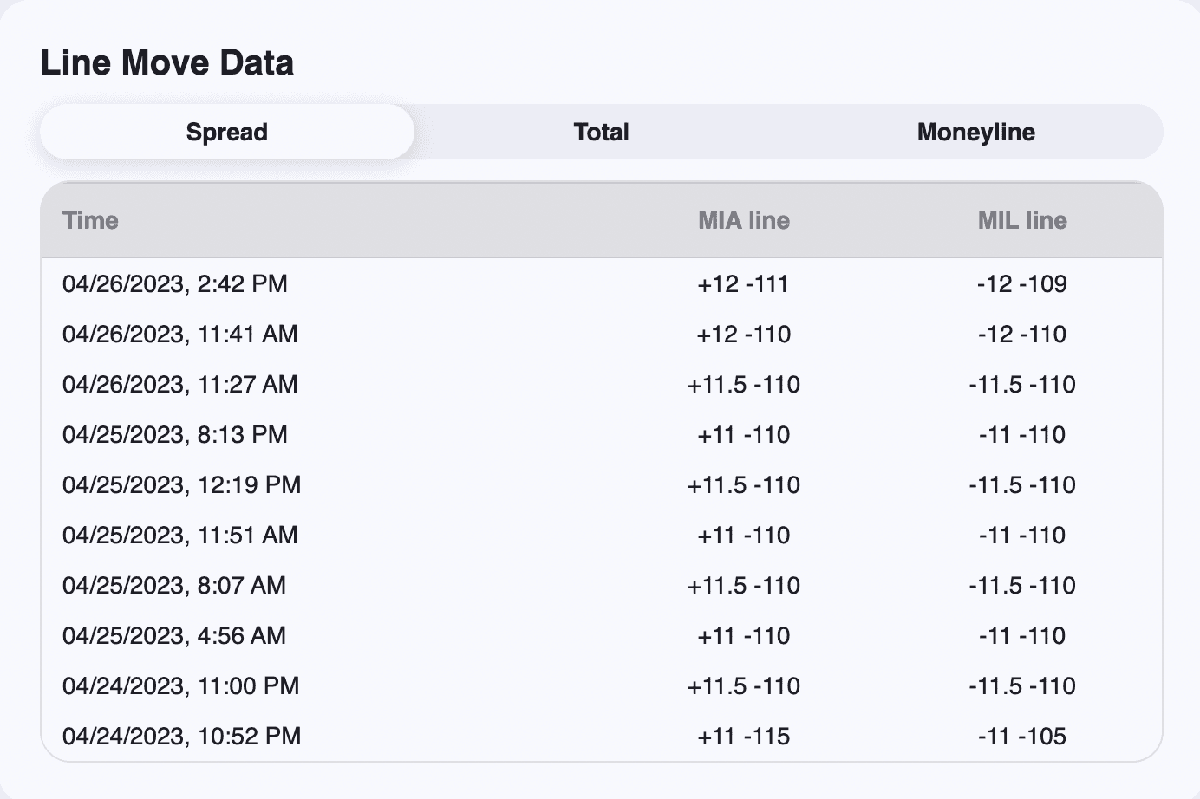The height and width of the screenshot is (799, 1200).
Task: Click the -11 -105 MIL line value
Action: coord(1022,737)
